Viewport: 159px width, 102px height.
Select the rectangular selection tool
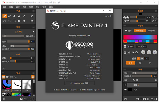pyautogui.click(x=14, y=21)
